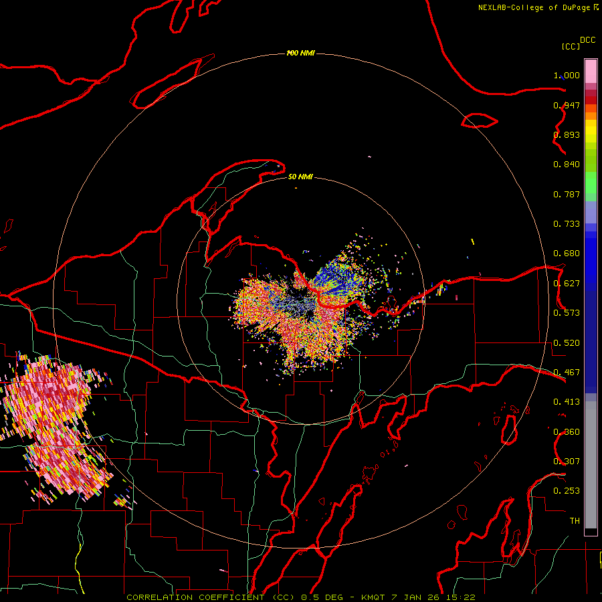
Task: Click the 0.467 color scale value
Action: [567, 373]
